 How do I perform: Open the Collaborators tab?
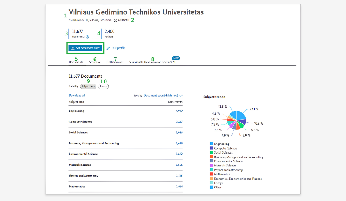point(115,62)
